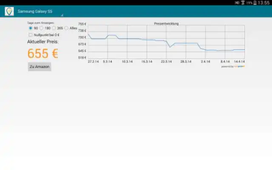This screenshot has height=170, width=272.
Task: Tap the Wi-Fi status icon
Action: click(x=243, y=3)
